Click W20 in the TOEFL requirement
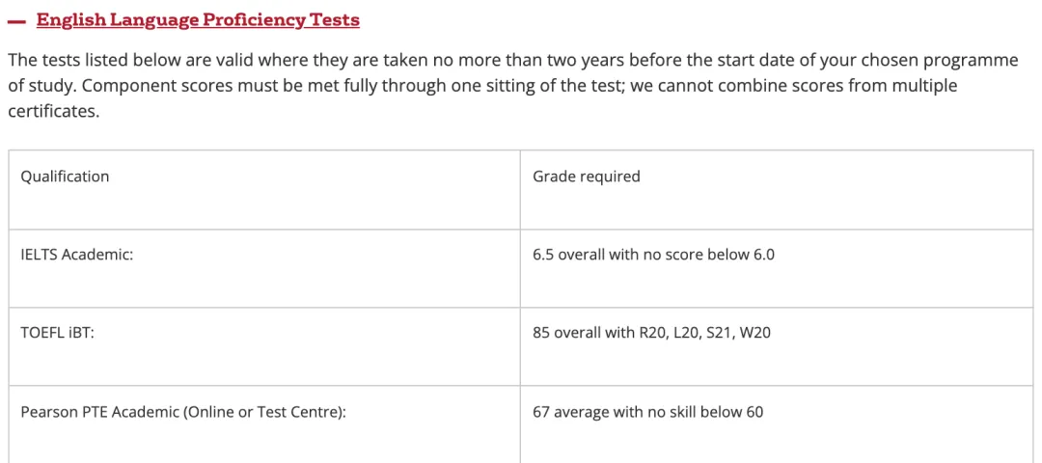Screen dimensions: 1042x463 coord(754,333)
